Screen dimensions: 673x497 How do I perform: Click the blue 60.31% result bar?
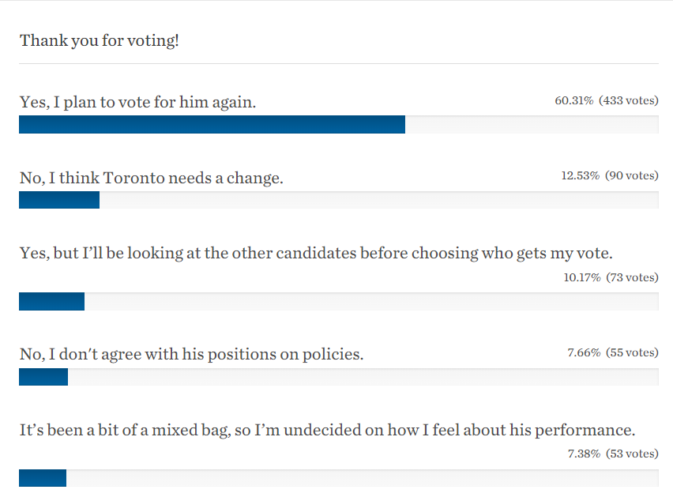tap(212, 125)
